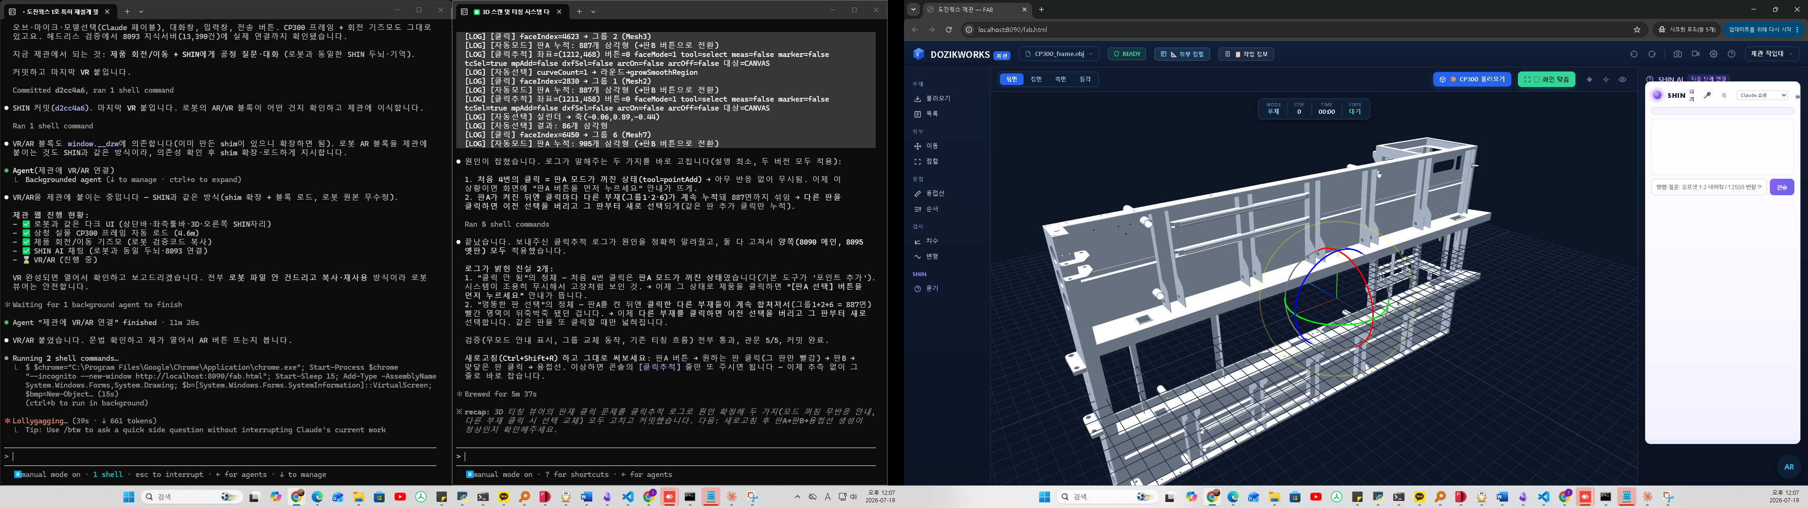Reload the localhost:8090 browser page
The image size is (1808, 508).
pyautogui.click(x=948, y=30)
